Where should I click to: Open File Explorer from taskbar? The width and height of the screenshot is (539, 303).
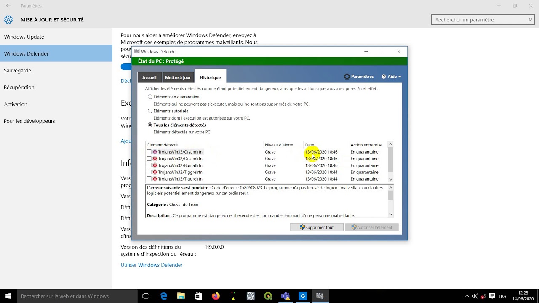[181, 296]
